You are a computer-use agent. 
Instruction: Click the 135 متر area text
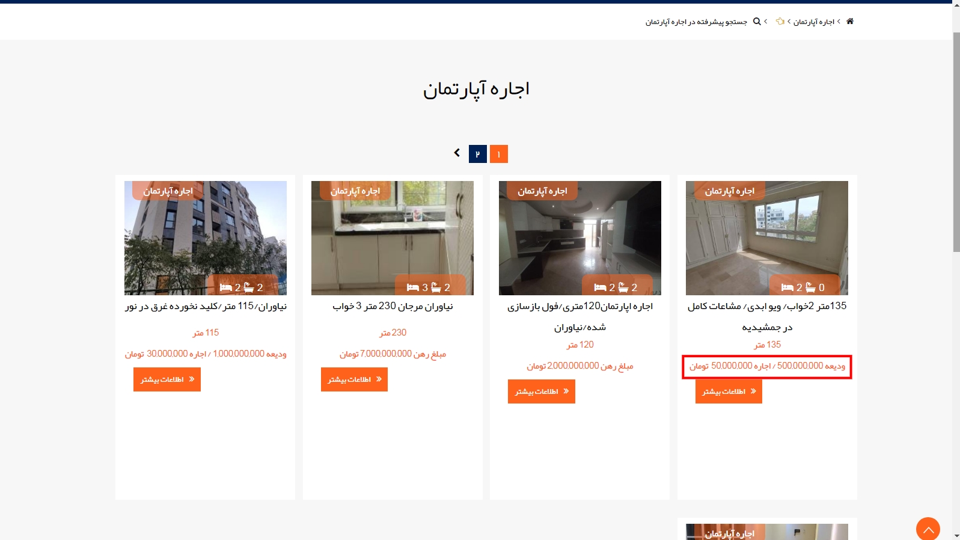[x=767, y=345]
